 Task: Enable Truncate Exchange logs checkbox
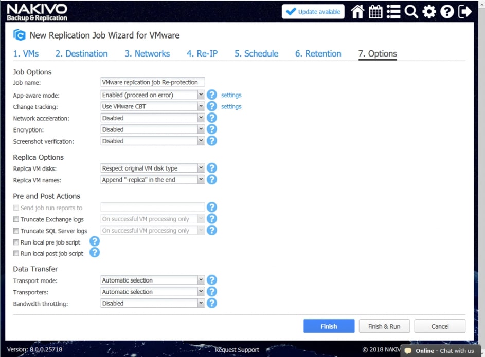point(16,219)
